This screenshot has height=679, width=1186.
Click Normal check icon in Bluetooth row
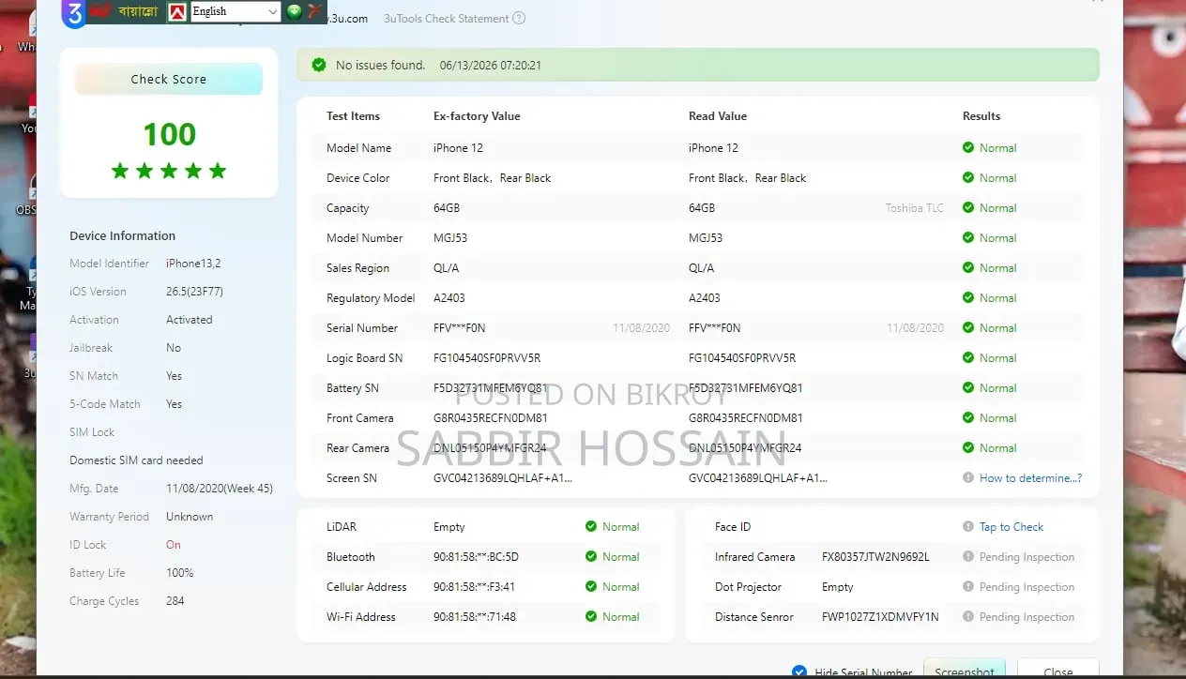(591, 556)
